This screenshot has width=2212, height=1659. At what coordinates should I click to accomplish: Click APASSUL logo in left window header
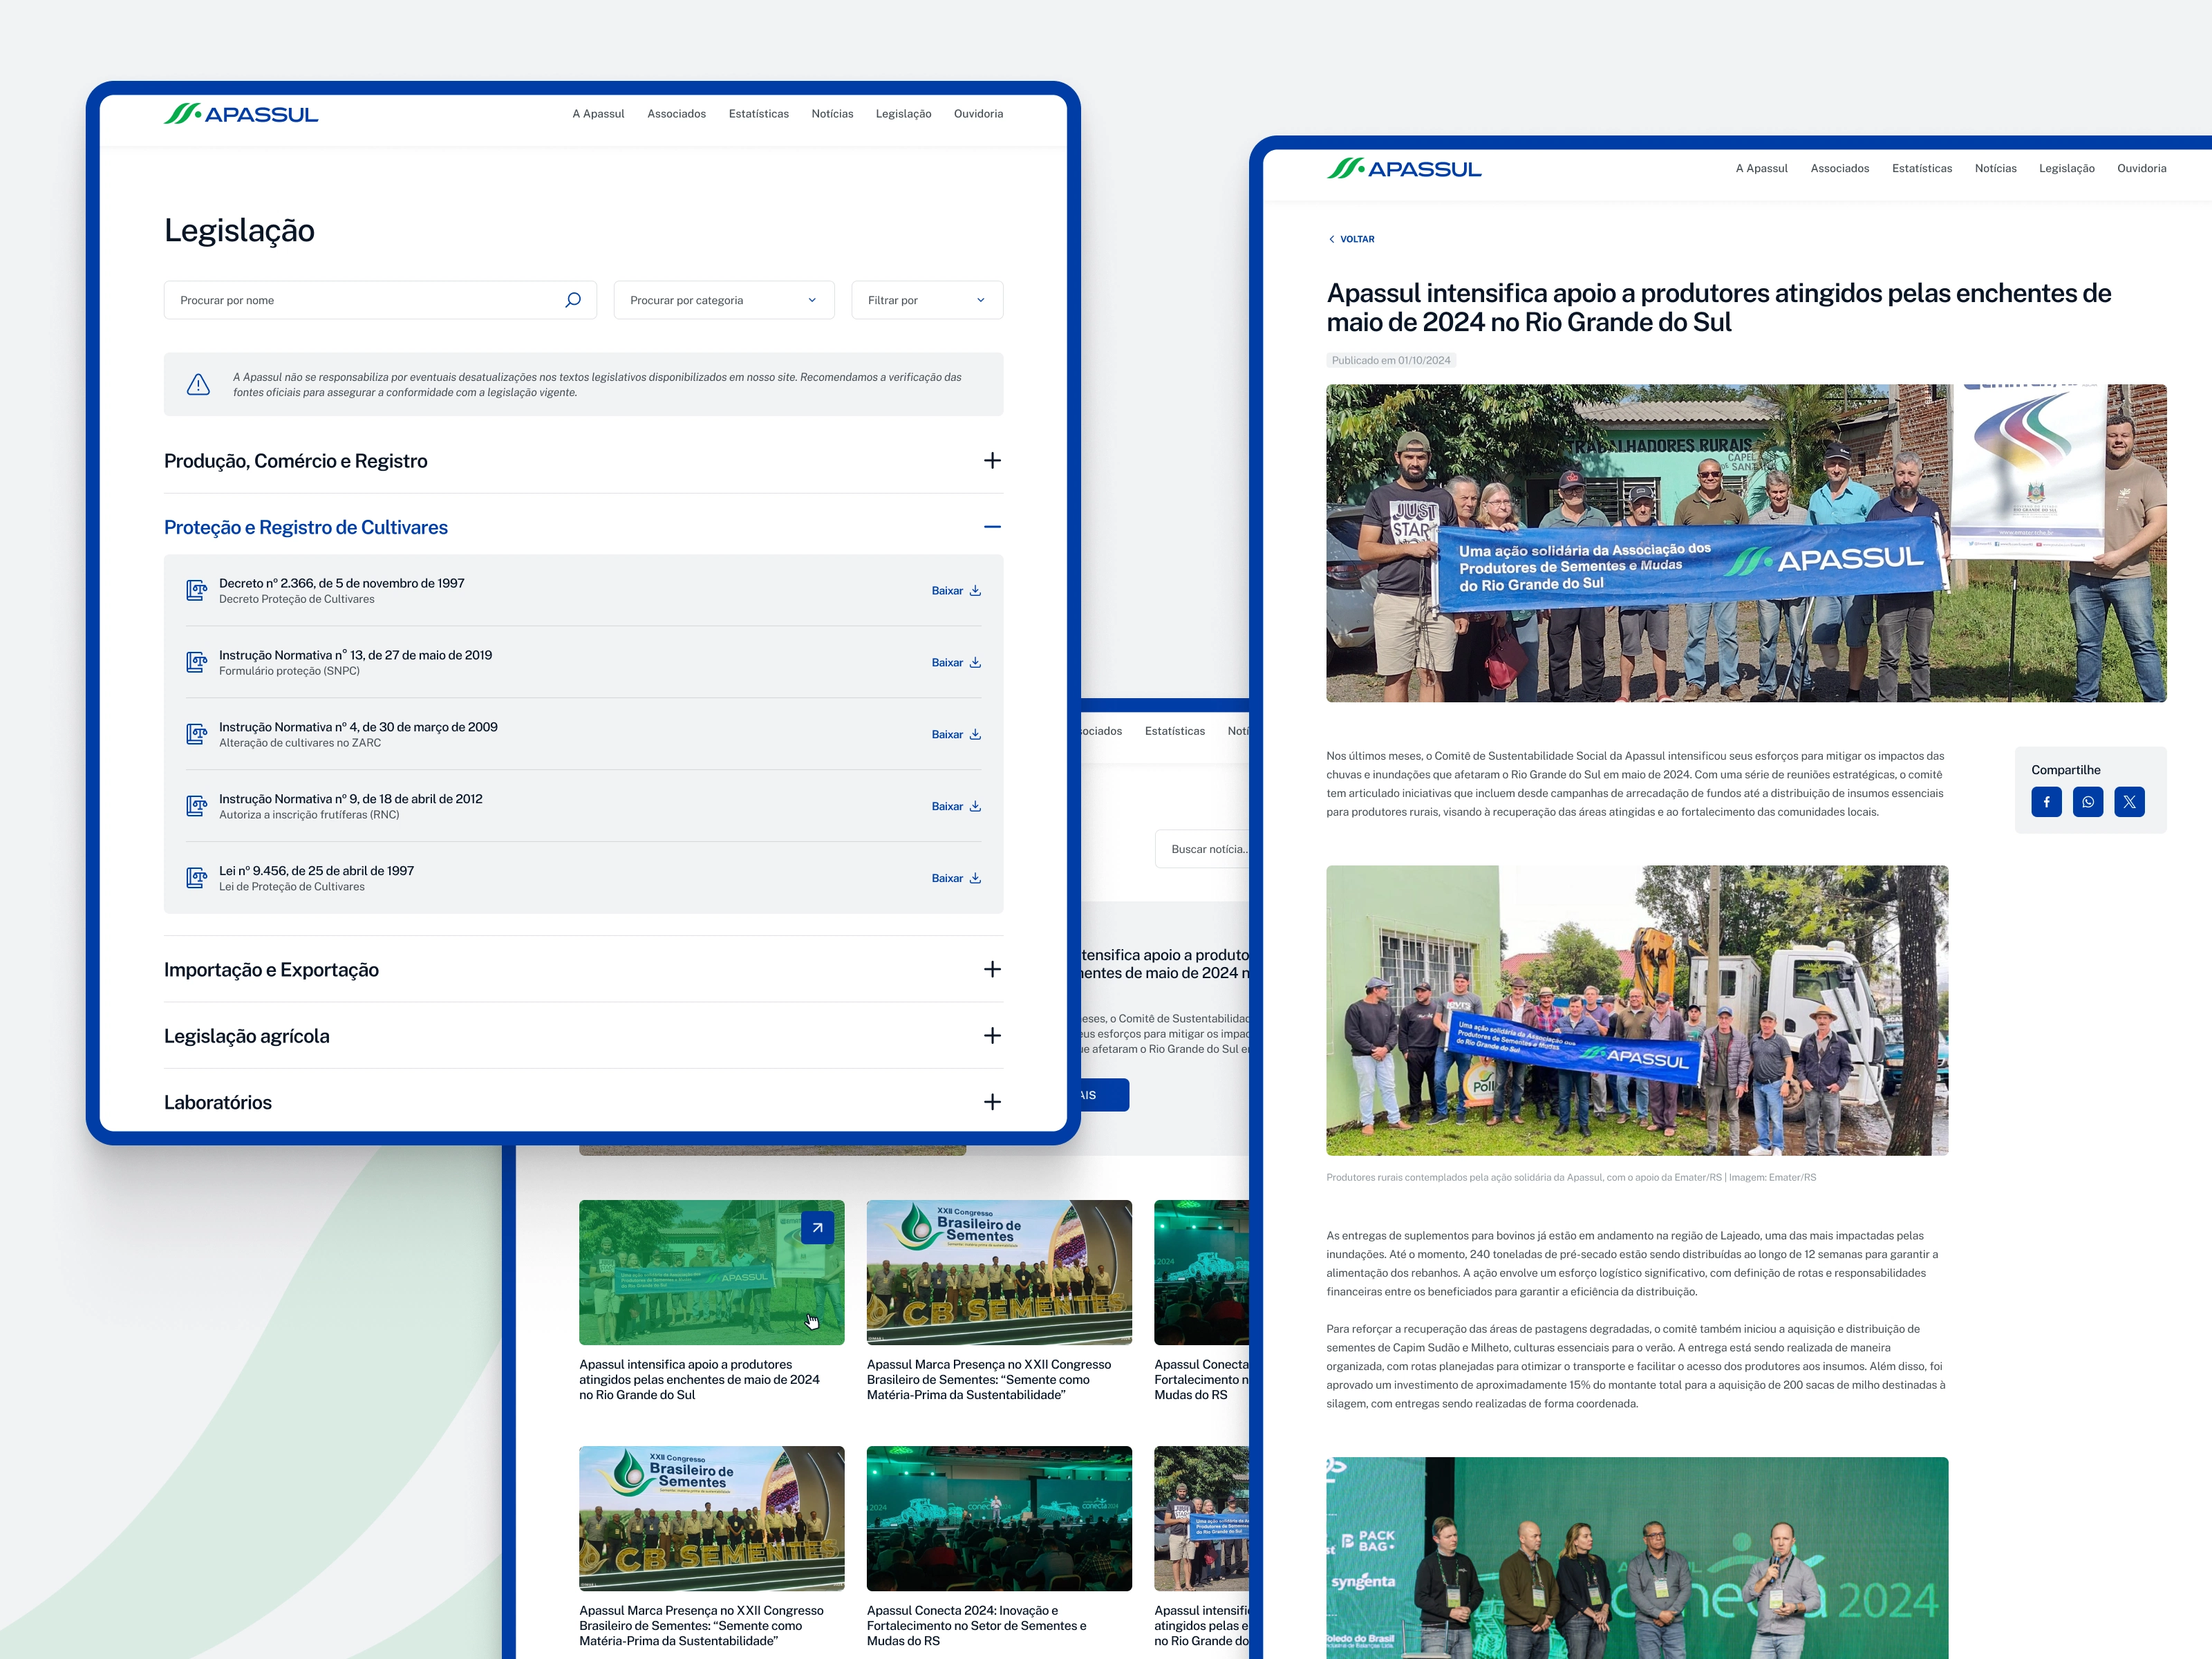tap(241, 115)
